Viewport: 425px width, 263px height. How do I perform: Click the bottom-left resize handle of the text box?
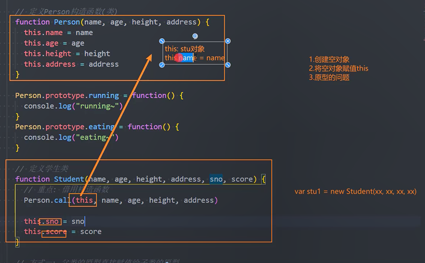tap(162, 65)
